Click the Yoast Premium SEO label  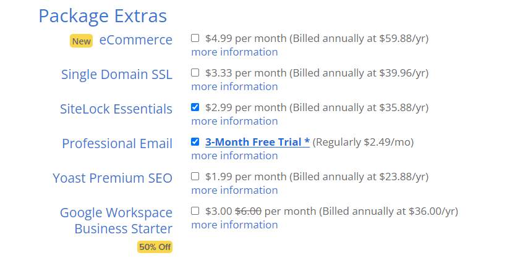tap(113, 178)
